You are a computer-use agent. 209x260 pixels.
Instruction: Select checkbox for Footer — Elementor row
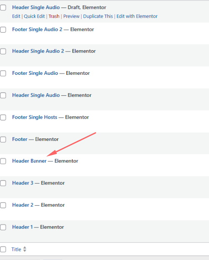pos(3,140)
